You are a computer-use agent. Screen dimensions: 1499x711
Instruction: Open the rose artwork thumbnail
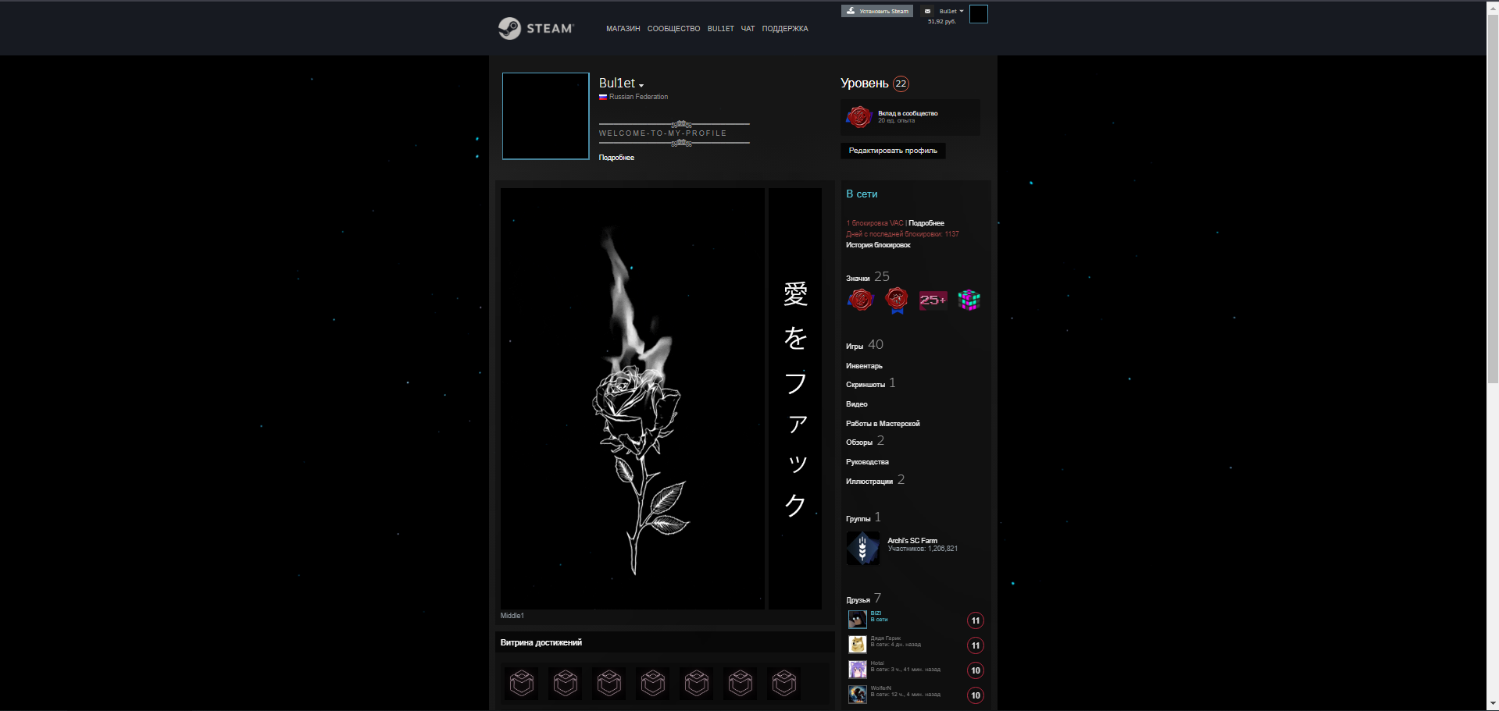(632, 398)
